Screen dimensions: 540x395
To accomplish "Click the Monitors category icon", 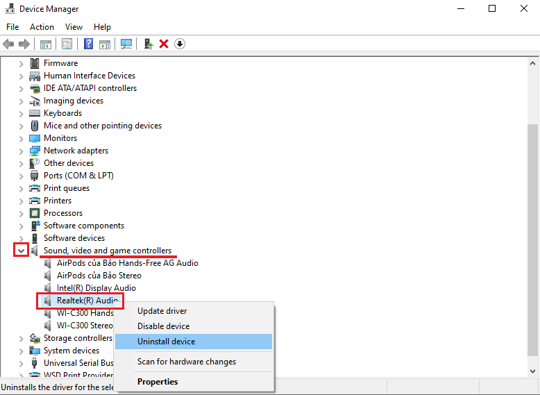I will point(35,138).
